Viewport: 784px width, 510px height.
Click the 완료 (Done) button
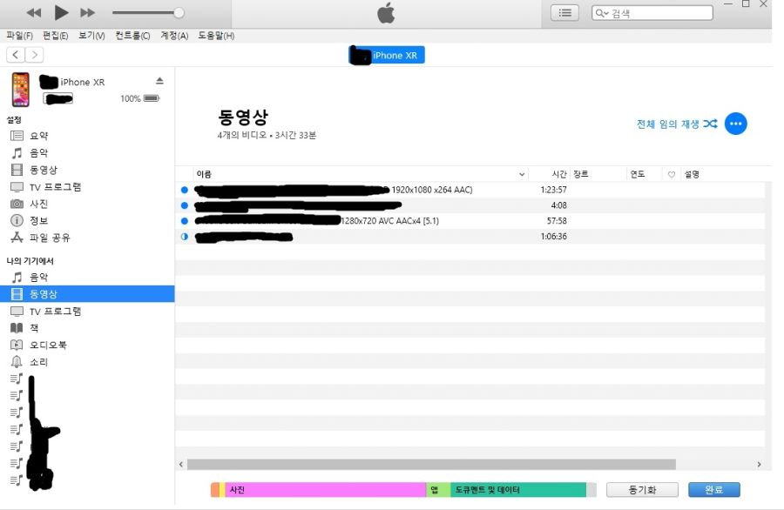tap(713, 489)
